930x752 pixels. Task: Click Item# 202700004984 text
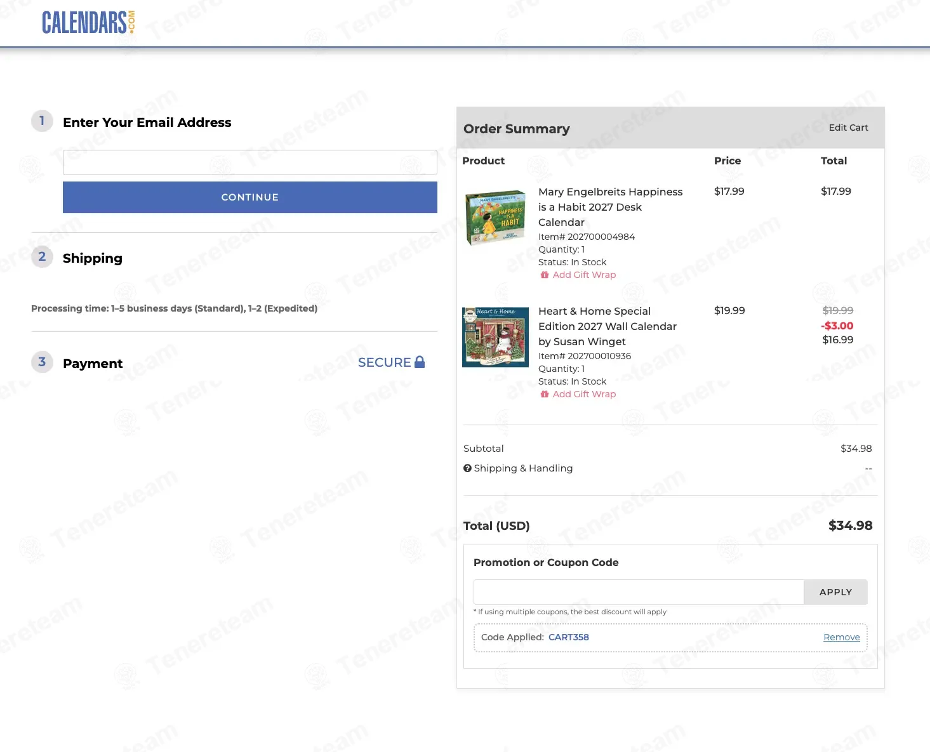[587, 237]
